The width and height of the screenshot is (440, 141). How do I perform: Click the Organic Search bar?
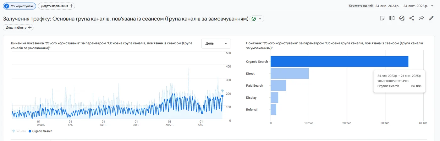point(339,62)
